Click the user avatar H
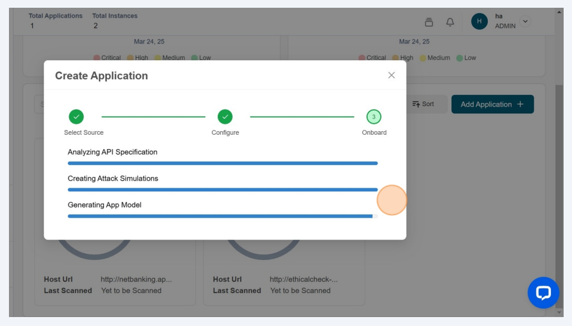The image size is (572, 326). pos(479,21)
